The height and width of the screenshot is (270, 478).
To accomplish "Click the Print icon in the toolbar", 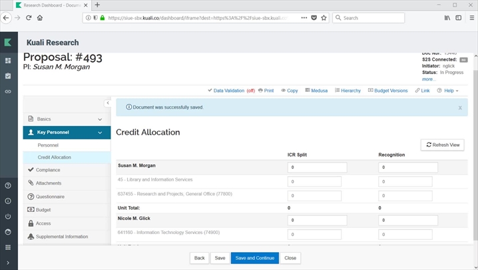I will pyautogui.click(x=265, y=90).
